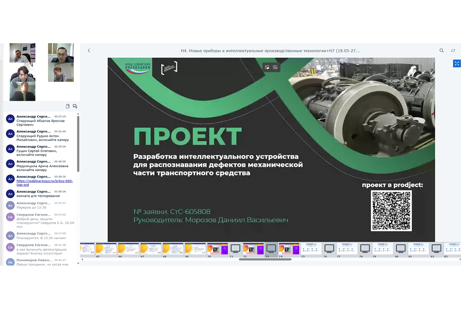Click chat scrollbar up arrow
This screenshot has height=309, width=461.
(x=78, y=114)
